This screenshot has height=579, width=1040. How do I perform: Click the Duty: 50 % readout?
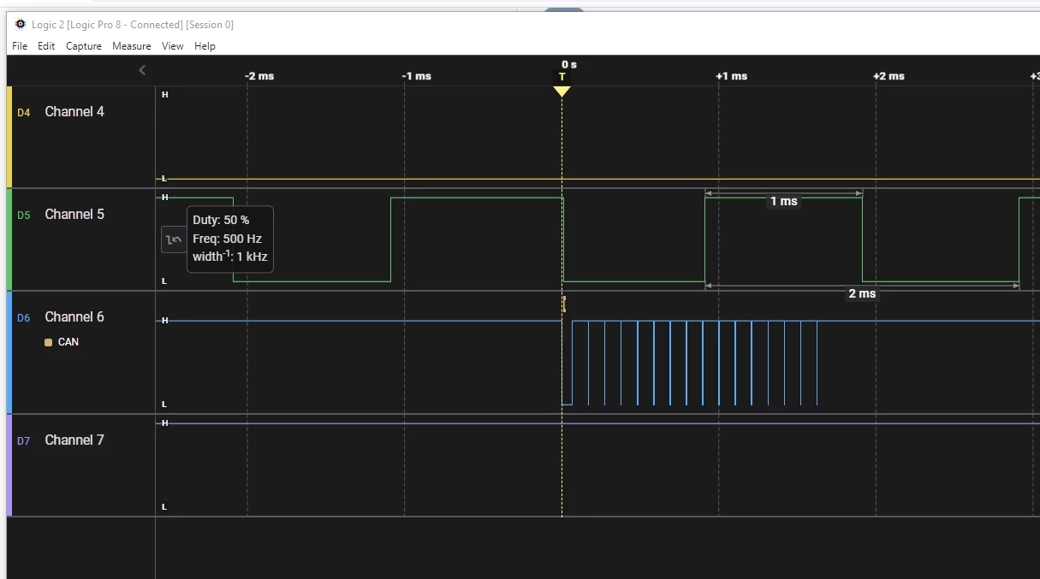(x=221, y=221)
